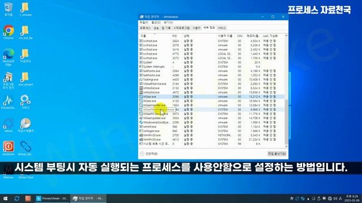The image size is (362, 203).
Task: Open the Microsoft Edge desktop shortcut
Action: pyautogui.click(x=8, y=57)
